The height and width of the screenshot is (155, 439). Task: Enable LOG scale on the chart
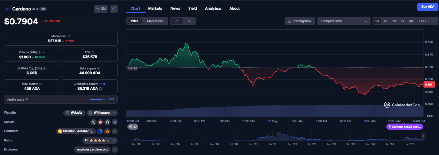(x=422, y=21)
